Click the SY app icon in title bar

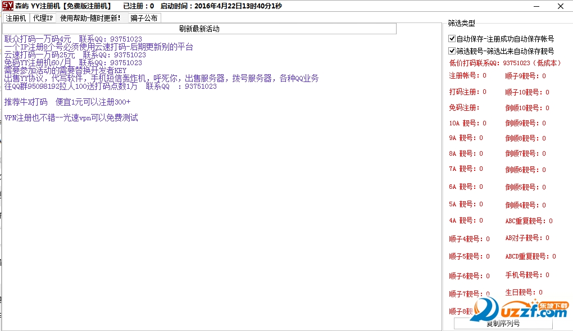click(7, 6)
